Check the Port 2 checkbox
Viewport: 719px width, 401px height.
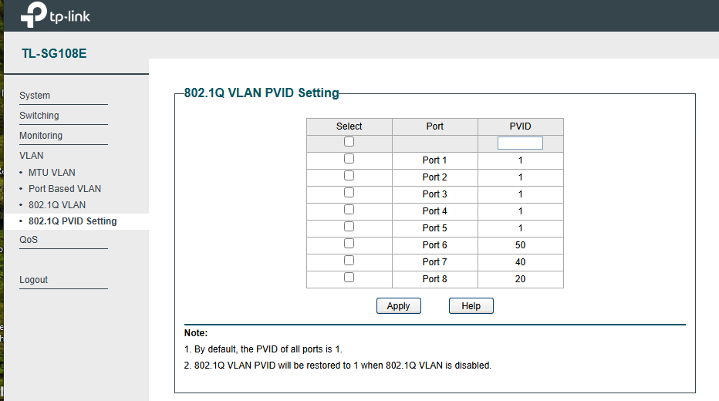[x=349, y=176]
